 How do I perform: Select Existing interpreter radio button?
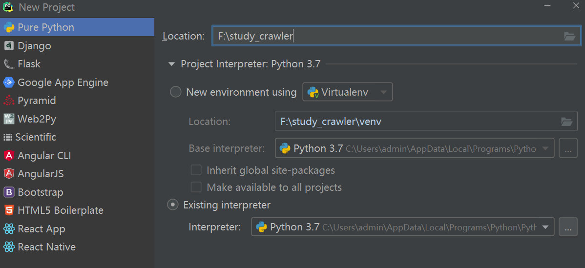pos(173,205)
